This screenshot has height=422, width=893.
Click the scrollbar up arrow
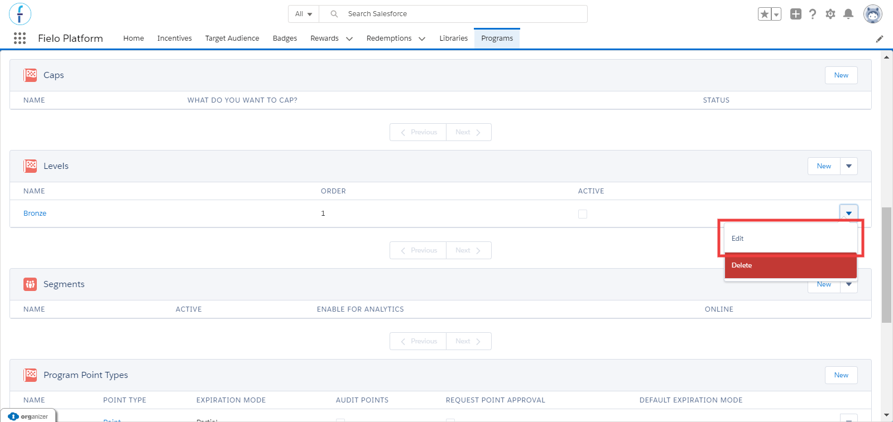(x=886, y=57)
